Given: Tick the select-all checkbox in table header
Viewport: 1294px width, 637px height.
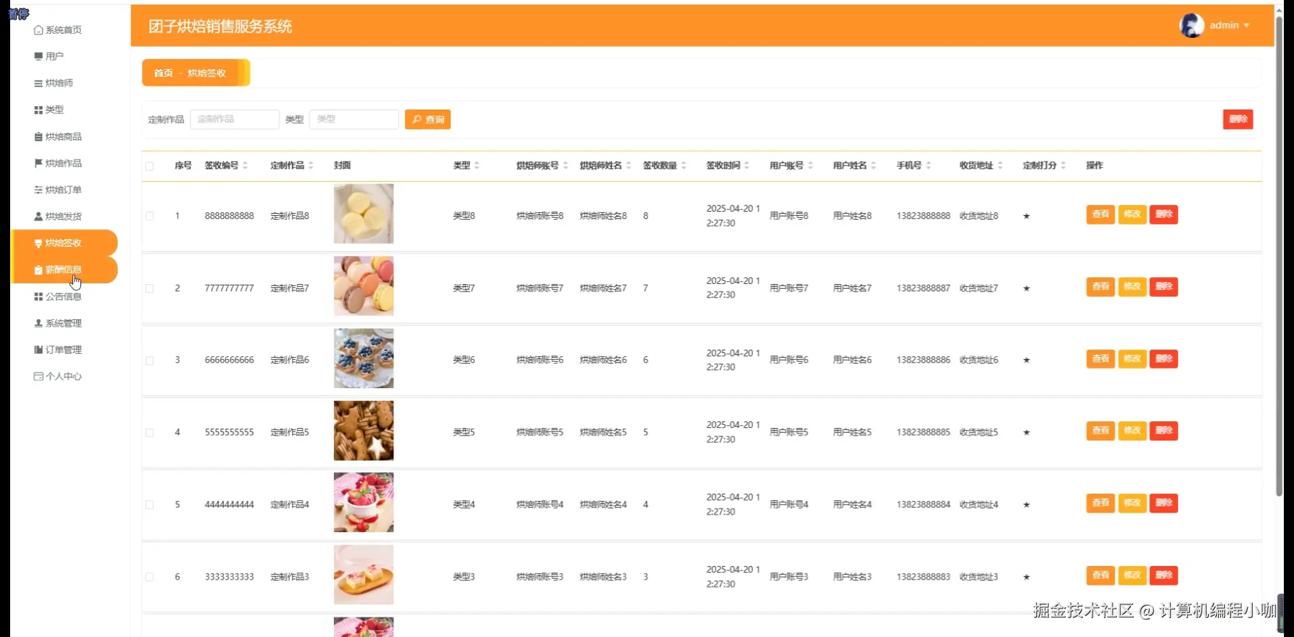Looking at the screenshot, I should 149,166.
